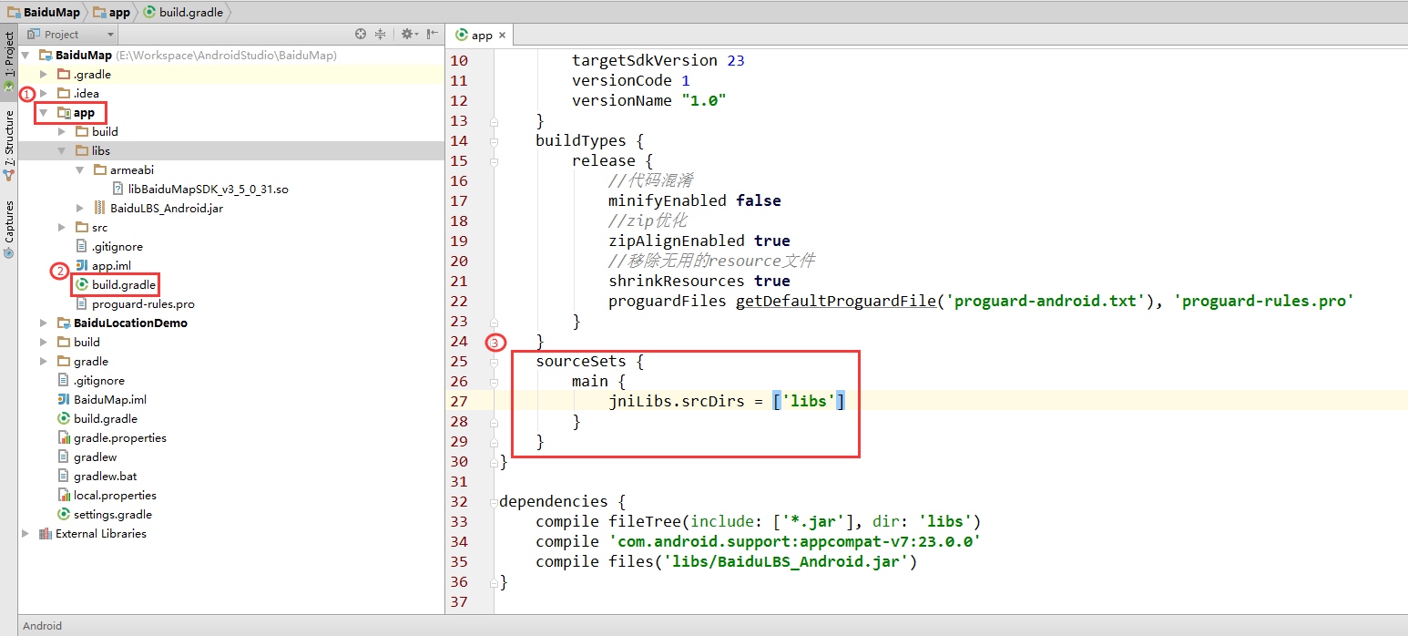Click the armeabi folder icon
Image resolution: width=1408 pixels, height=636 pixels.
pos(100,170)
